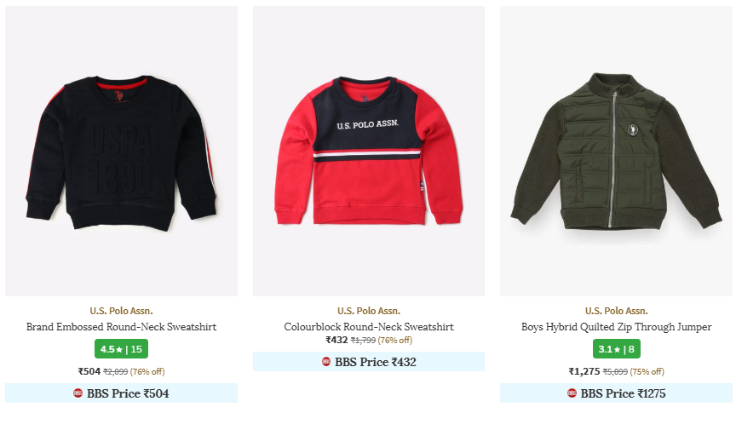Click the BBS Price ₹432 banner
The image size is (736, 430).
click(x=369, y=362)
